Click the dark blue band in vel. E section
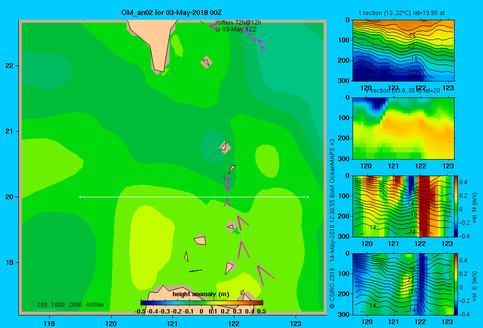Viewport: 483px width, 328px height. [421, 284]
